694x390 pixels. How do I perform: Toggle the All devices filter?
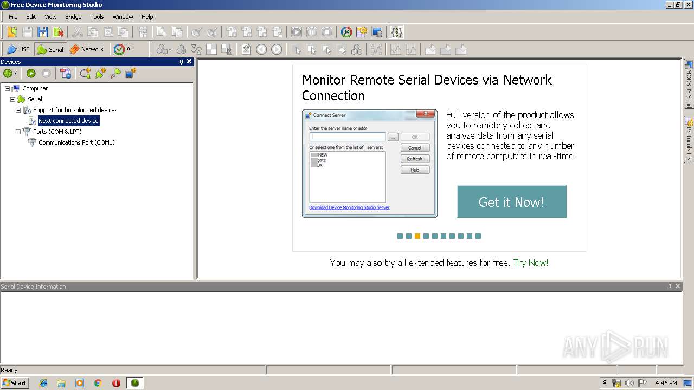point(124,49)
